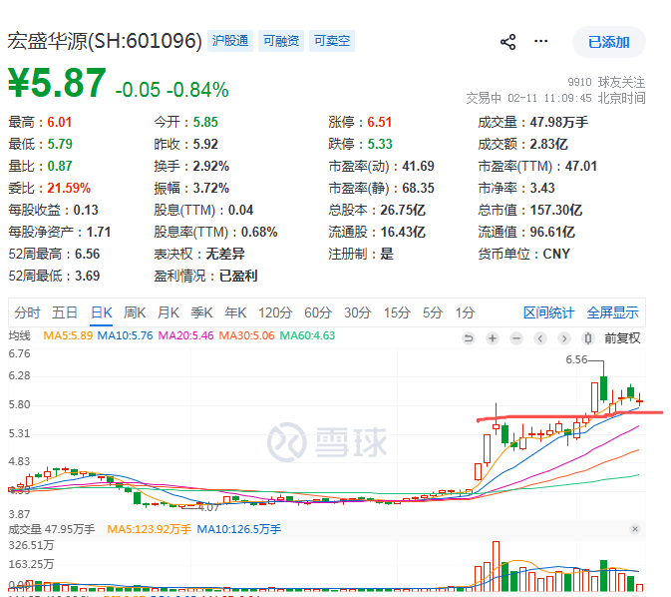Click the 6.56 high marker on chart
The height and width of the screenshot is (597, 671).
pos(576,359)
